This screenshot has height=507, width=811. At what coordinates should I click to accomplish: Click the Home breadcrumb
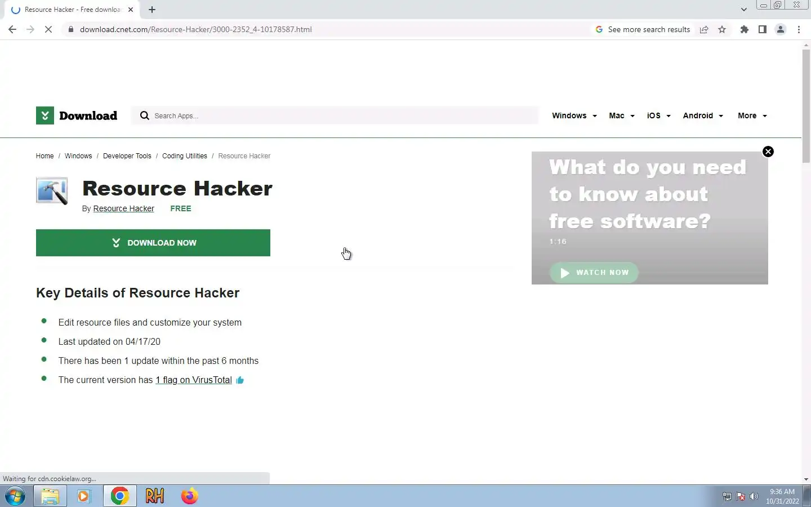44,156
